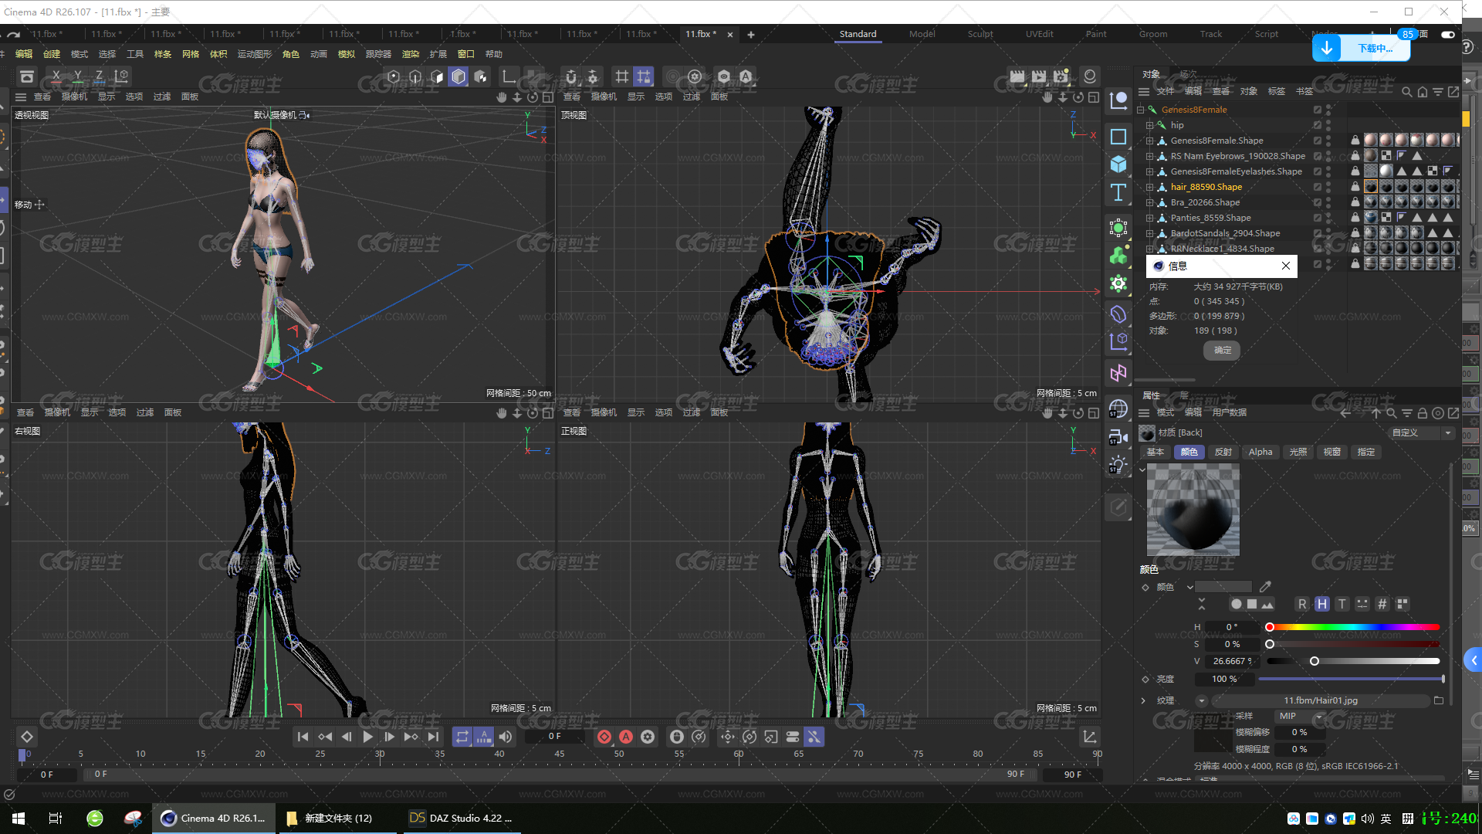Click the 下载中 download button
This screenshot has height=834, width=1482.
(1361, 48)
